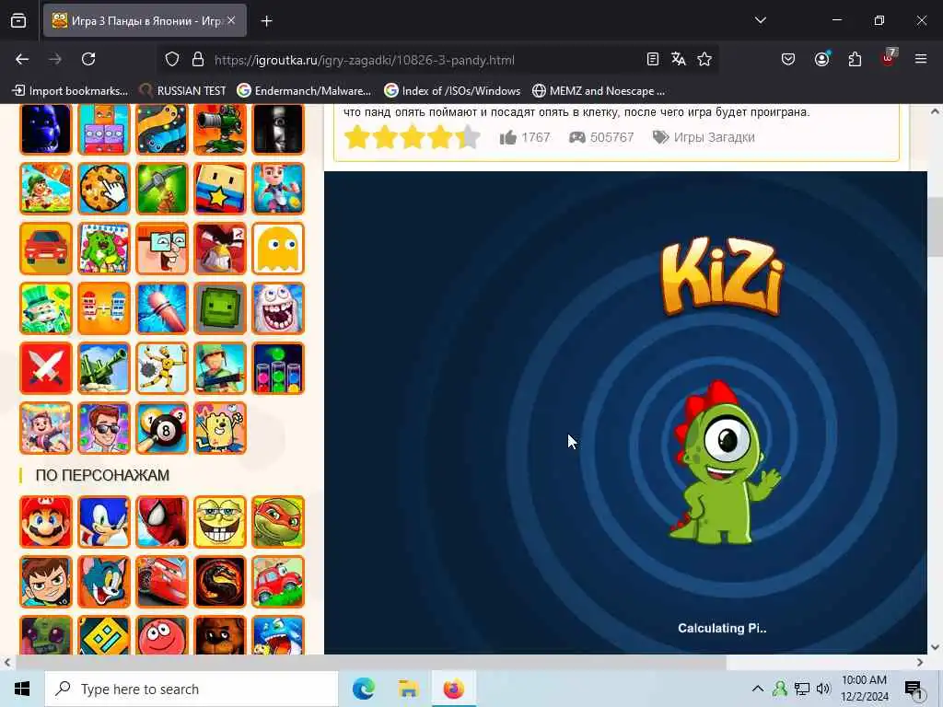Click the thumbs up like icon
The image size is (943, 707).
pyautogui.click(x=507, y=137)
